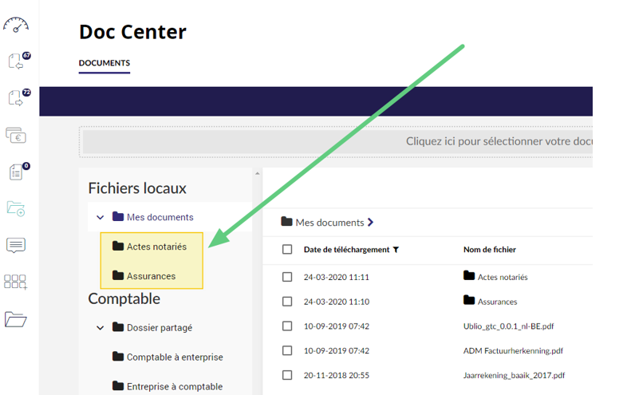Tick checkbox for row 24-03-2020 11:10

coord(287,302)
